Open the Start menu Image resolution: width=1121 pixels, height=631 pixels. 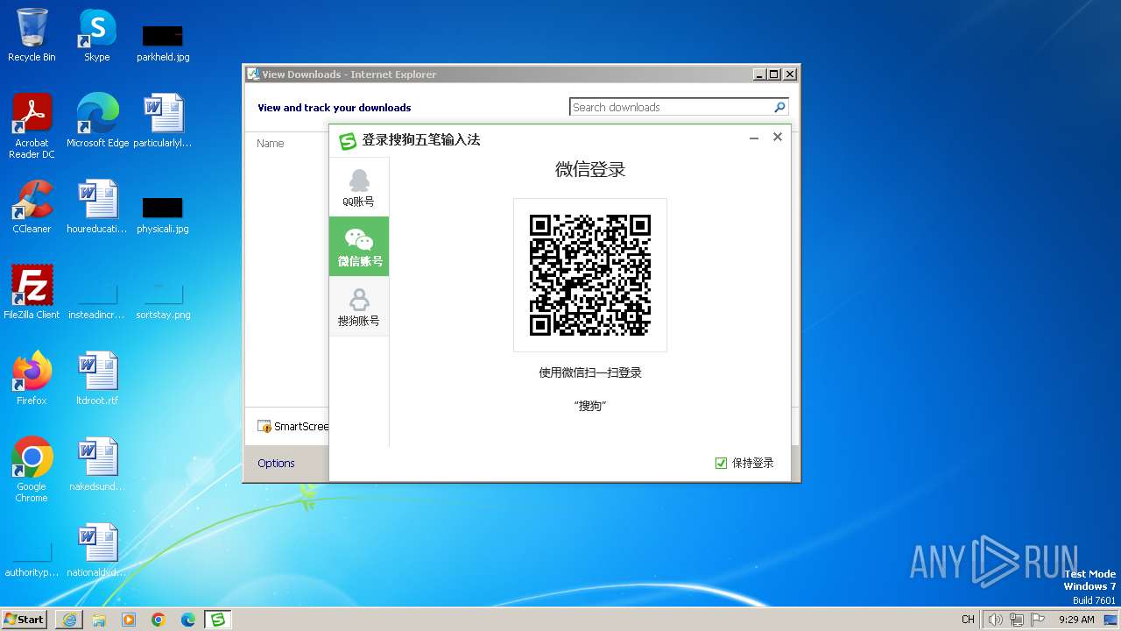coord(25,619)
